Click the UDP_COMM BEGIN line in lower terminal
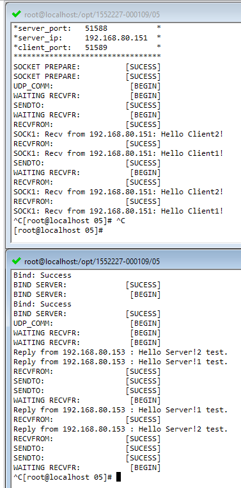Image resolution: width=241 pixels, height=488 pixels. coord(87,323)
